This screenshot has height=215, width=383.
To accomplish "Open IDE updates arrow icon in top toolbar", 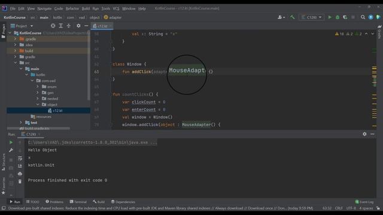I will click(371, 17).
